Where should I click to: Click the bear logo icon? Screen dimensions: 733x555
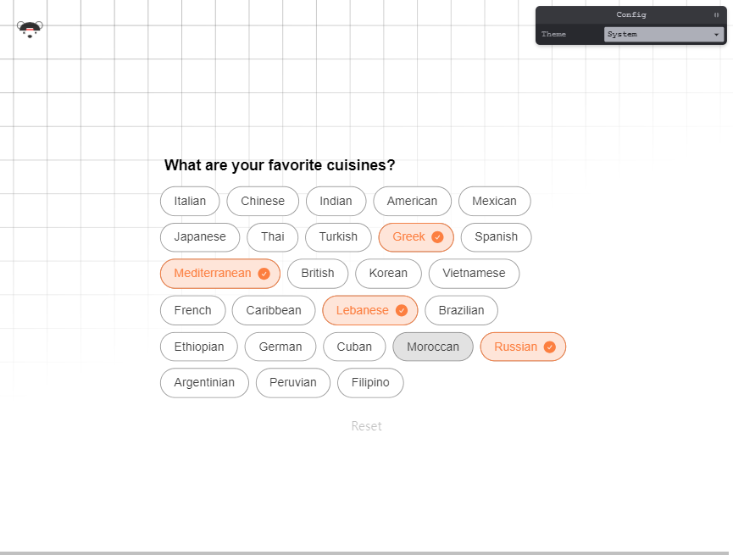click(30, 30)
